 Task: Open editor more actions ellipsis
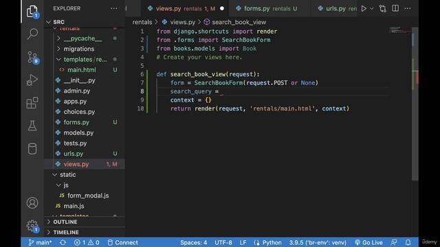point(408,8)
